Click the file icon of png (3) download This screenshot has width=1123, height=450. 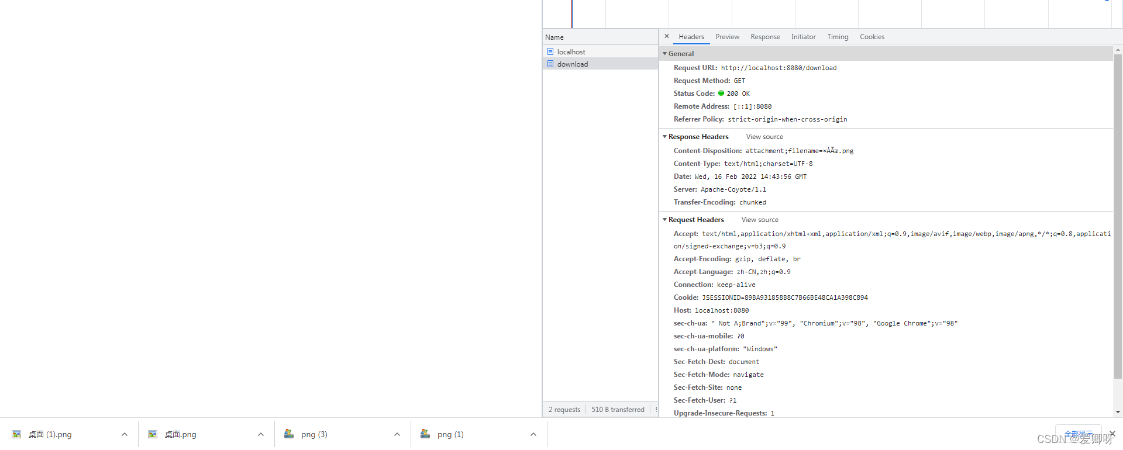click(289, 434)
